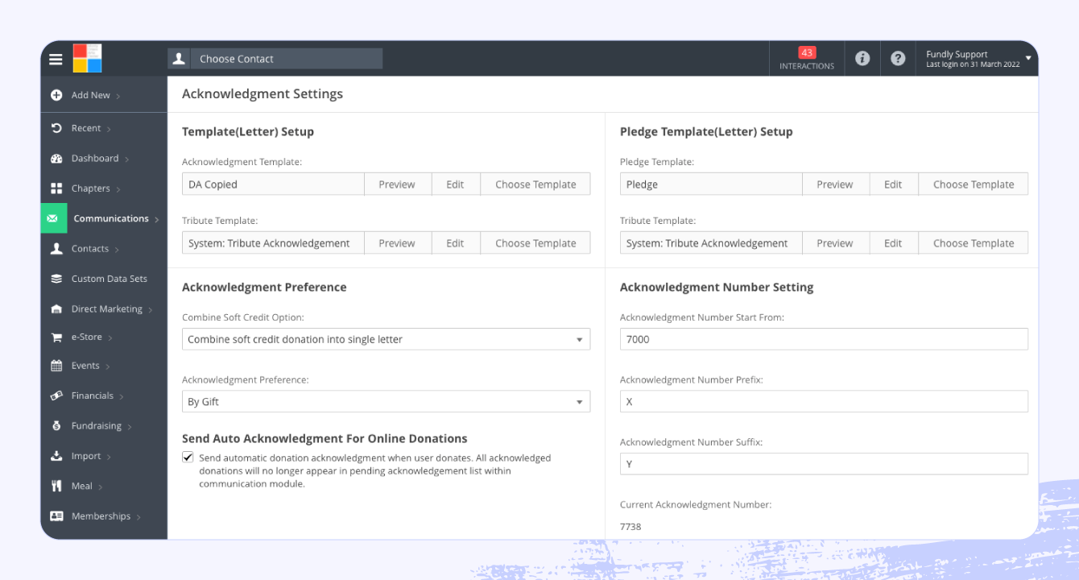The image size is (1079, 580).
Task: Choose Template for the Pledge template
Action: [973, 184]
